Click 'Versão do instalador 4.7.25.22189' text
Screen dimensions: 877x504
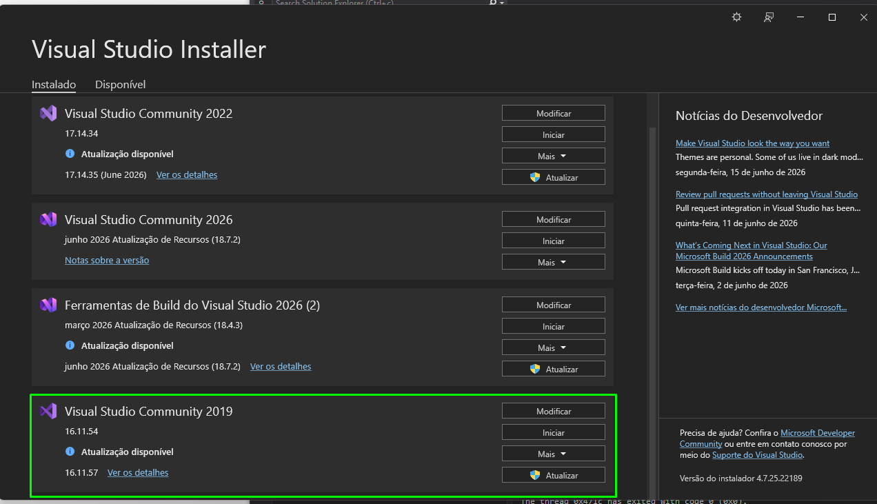[741, 478]
